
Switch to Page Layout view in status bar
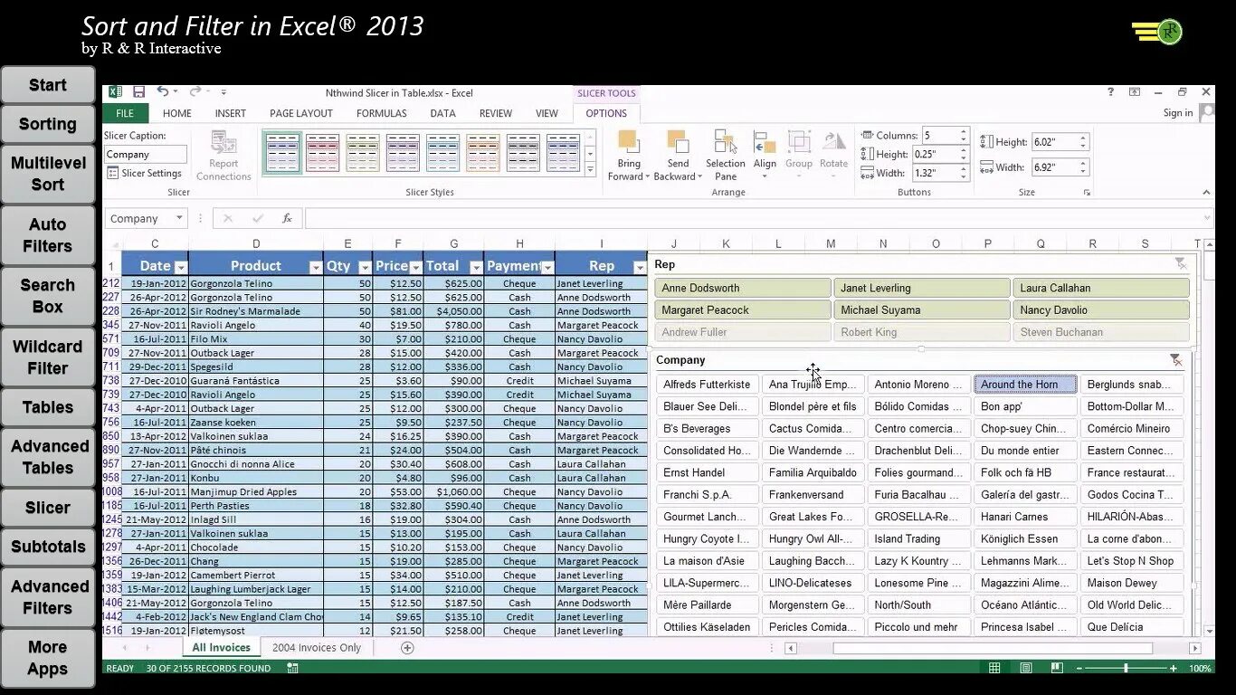(x=1026, y=668)
